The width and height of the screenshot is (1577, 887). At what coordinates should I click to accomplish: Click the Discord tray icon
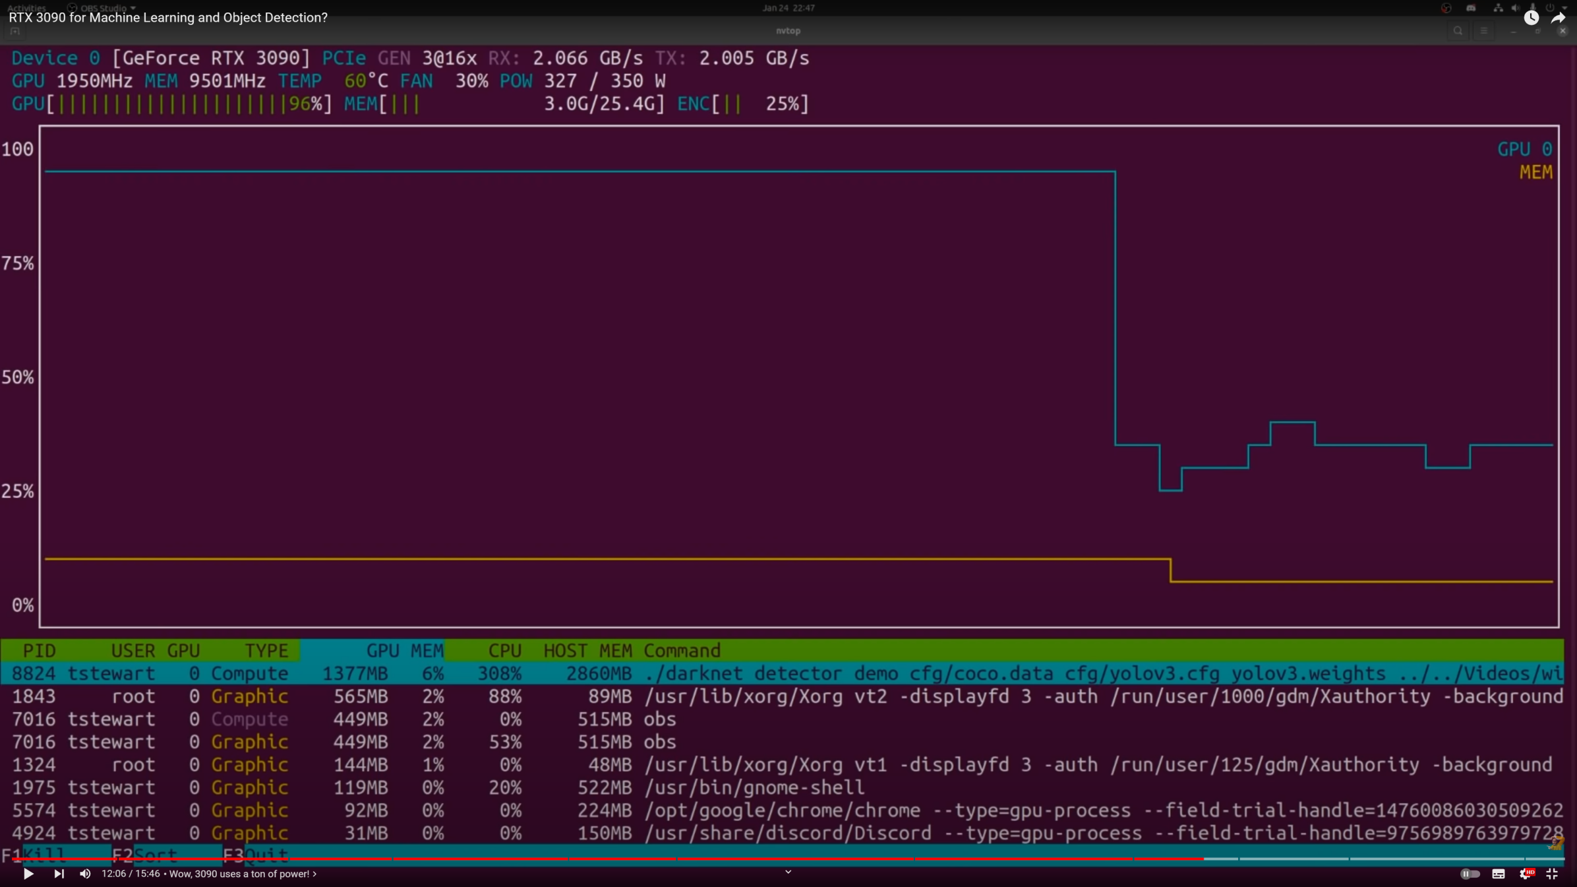pyautogui.click(x=1471, y=8)
